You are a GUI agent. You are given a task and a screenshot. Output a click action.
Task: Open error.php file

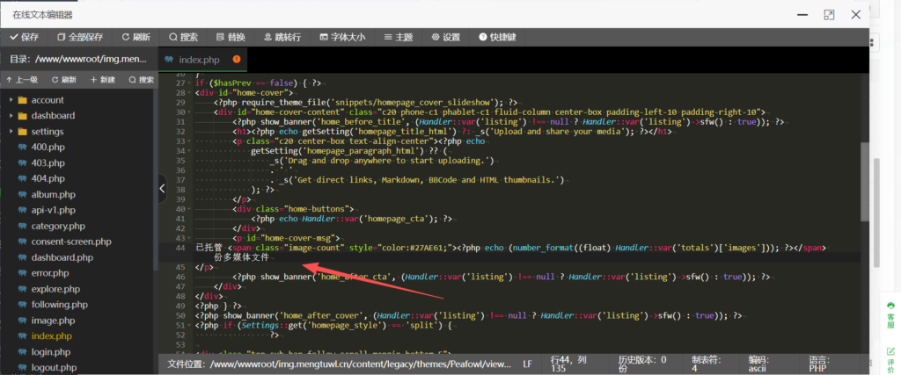pos(50,273)
